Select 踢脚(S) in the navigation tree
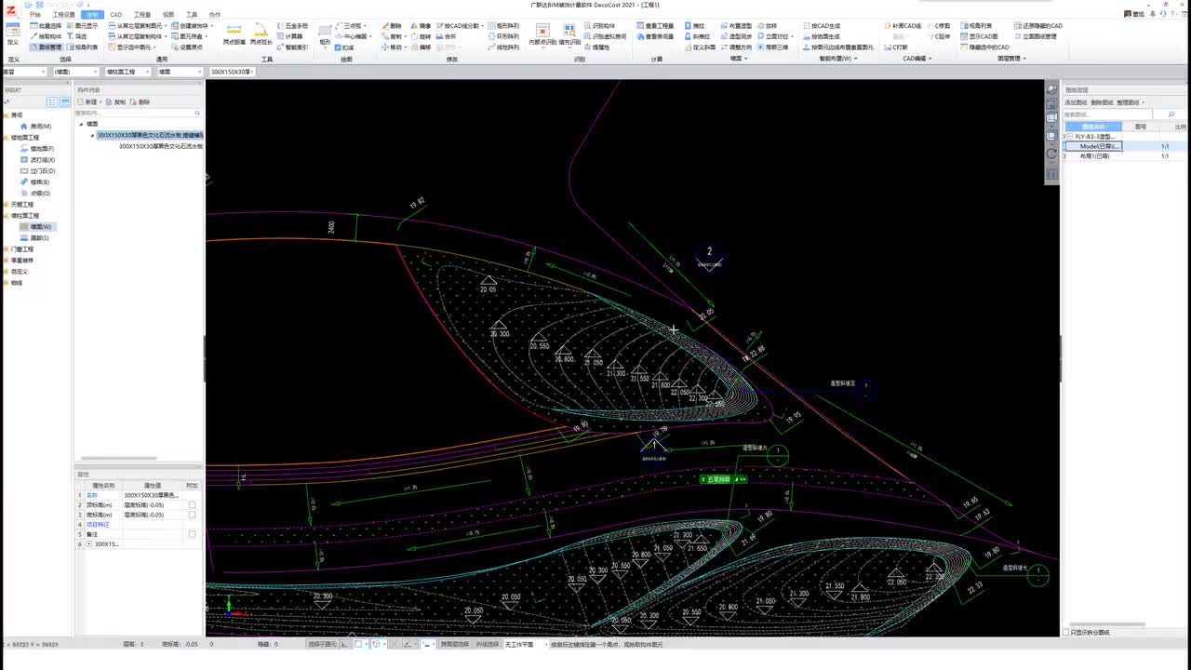The image size is (1191, 670). pyautogui.click(x=39, y=238)
